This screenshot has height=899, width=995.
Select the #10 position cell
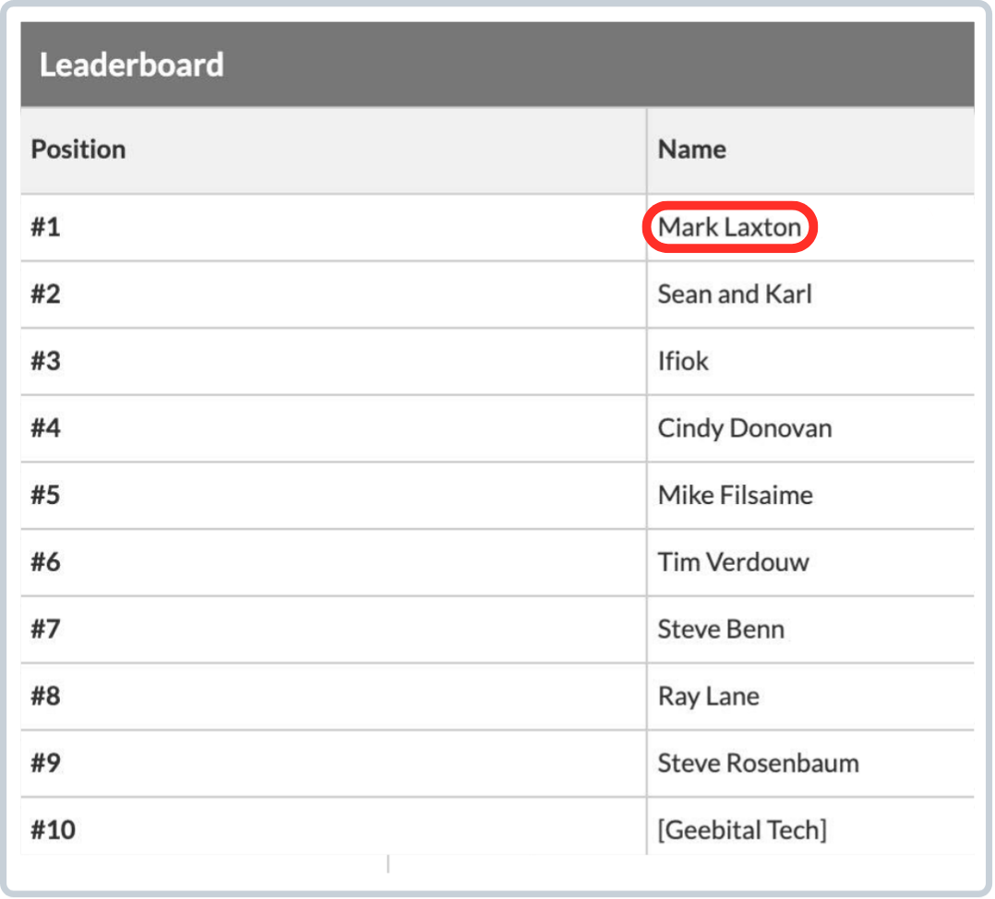(53, 830)
